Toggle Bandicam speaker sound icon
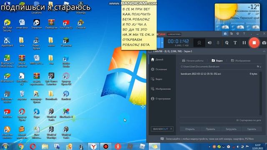Image resolution: width=267 pixels, height=150 pixels. point(209,42)
